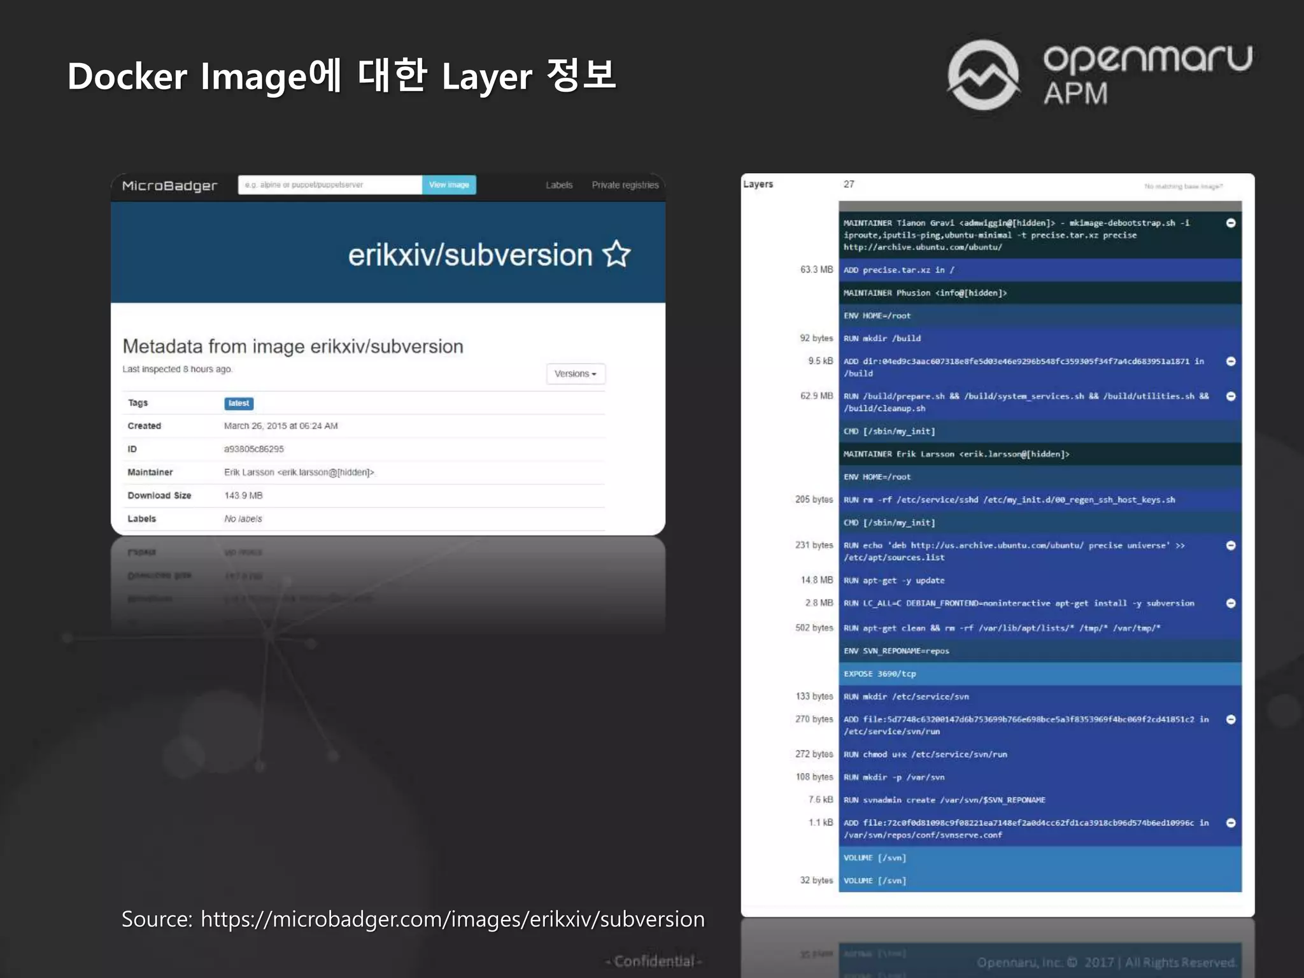Open the Labels menu item

[x=559, y=185]
